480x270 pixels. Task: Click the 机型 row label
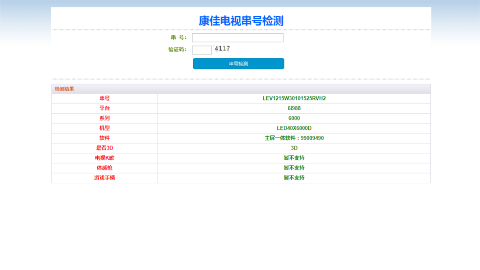[104, 128]
